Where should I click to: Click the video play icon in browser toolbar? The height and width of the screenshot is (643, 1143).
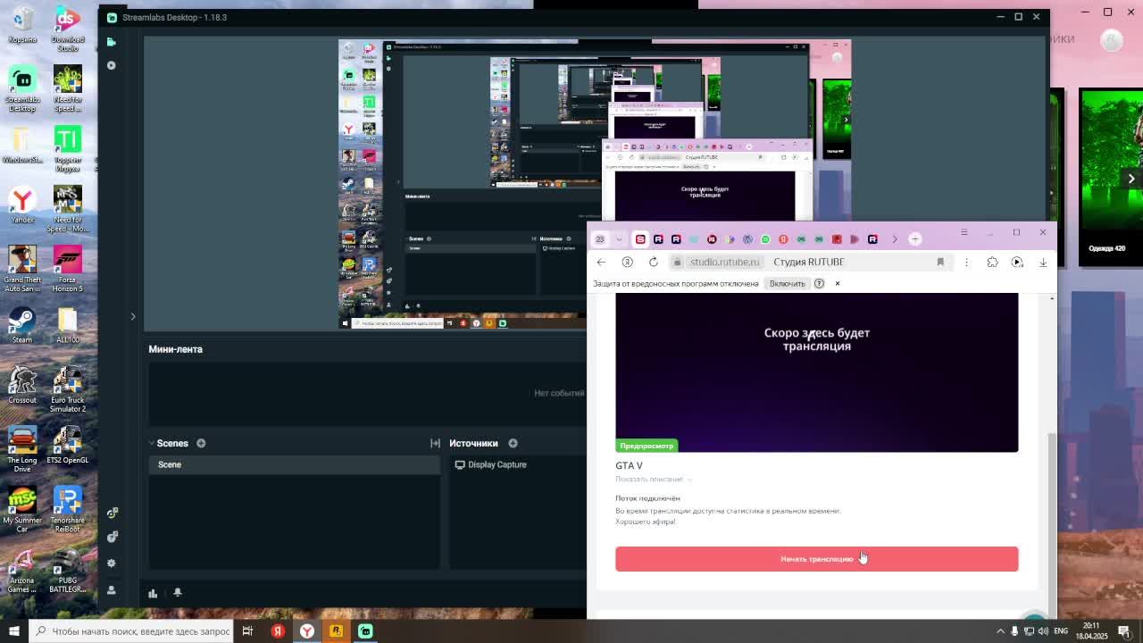click(1017, 262)
